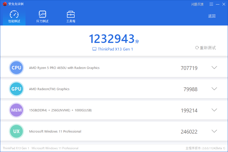This screenshot has width=228, height=152.
Task: Click the purple MEM circle icon
Action: (x=16, y=110)
